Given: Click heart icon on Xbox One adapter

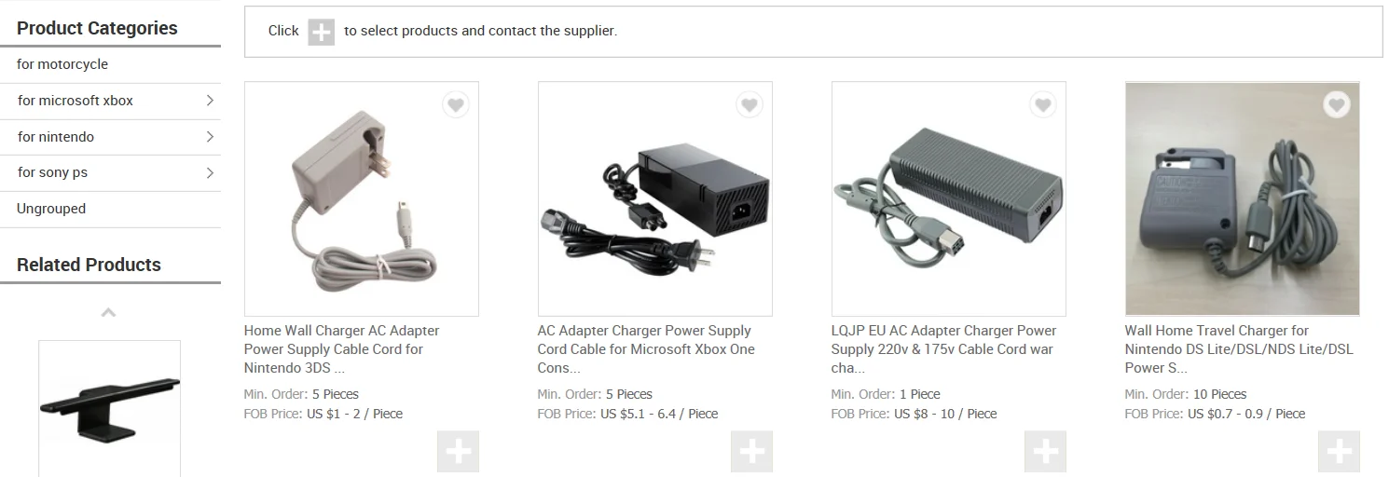Looking at the screenshot, I should (749, 105).
